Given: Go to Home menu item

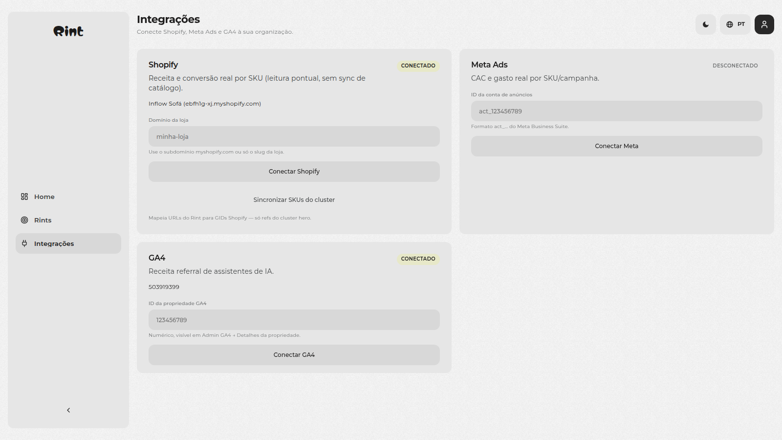Looking at the screenshot, I should point(68,197).
